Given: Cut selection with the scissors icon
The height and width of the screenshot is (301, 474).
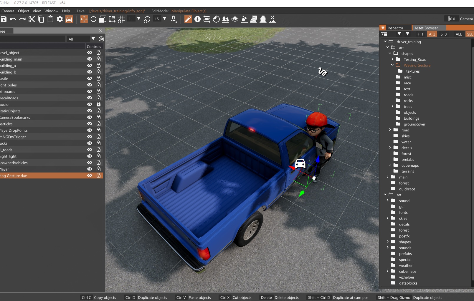Looking at the screenshot, I should pos(32,19).
